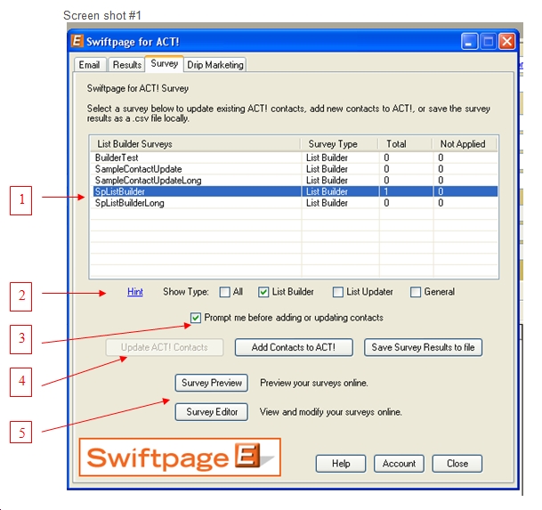This screenshot has width=542, height=510.
Task: Go to the Drip Marketing tab
Action: pos(215,65)
